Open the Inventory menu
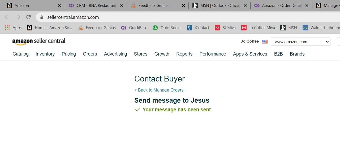 click(x=45, y=54)
